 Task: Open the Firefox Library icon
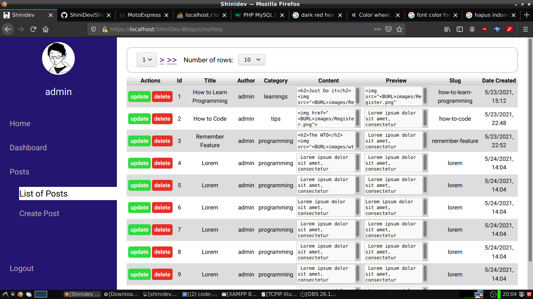pyautogui.click(x=447, y=29)
